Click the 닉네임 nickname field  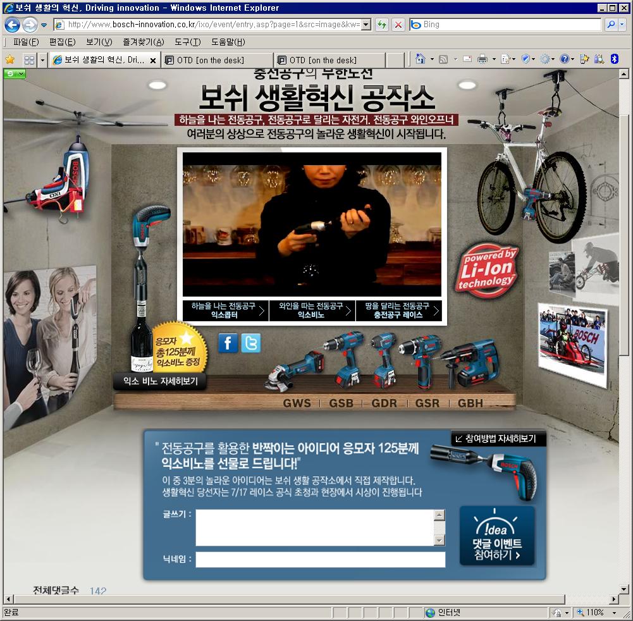(321, 560)
